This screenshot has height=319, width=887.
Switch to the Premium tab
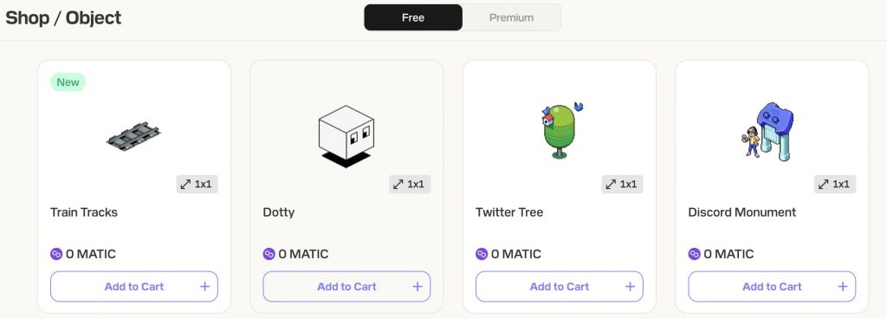click(x=511, y=17)
